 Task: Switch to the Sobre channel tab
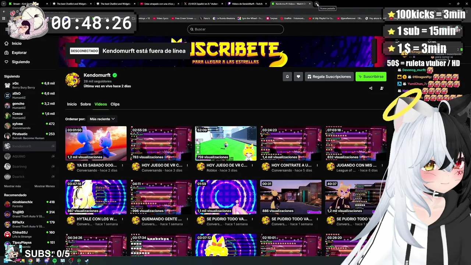click(85, 104)
